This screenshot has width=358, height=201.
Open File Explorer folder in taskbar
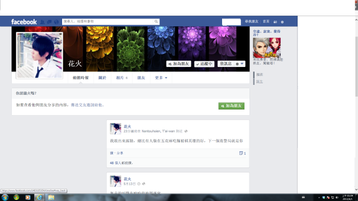[x=51, y=197]
